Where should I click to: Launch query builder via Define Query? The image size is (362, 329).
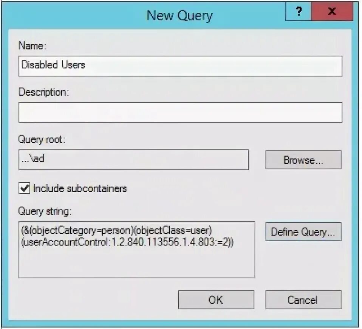[303, 232]
